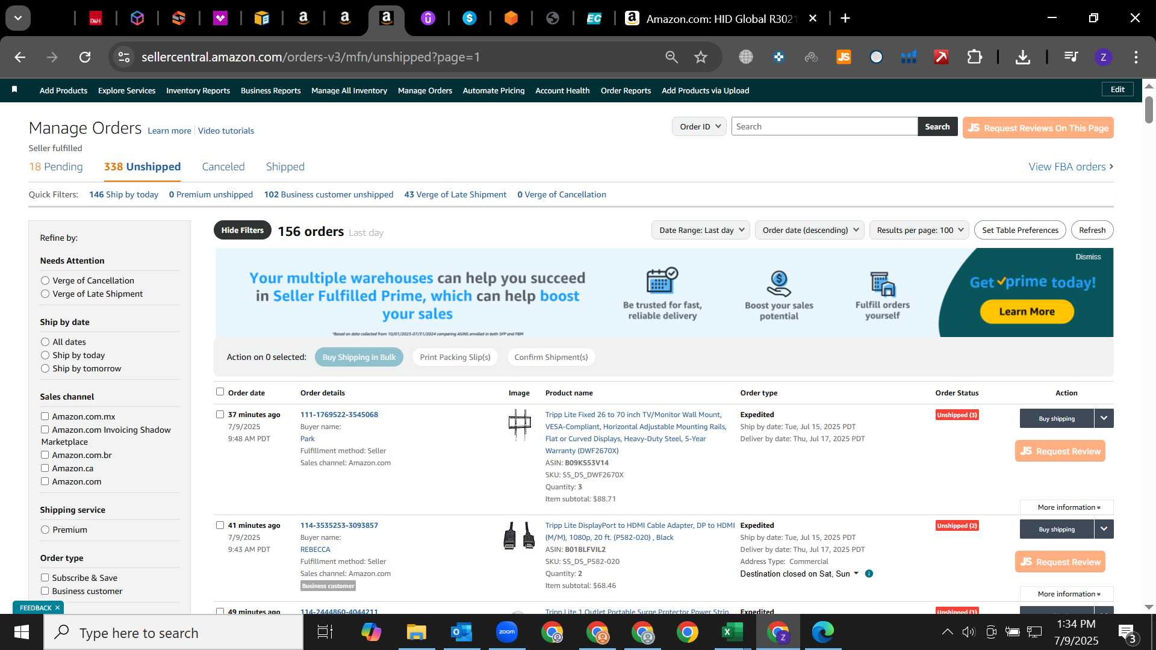This screenshot has height=650, width=1156.
Task: Go back with the browser back arrow
Action: click(x=20, y=57)
